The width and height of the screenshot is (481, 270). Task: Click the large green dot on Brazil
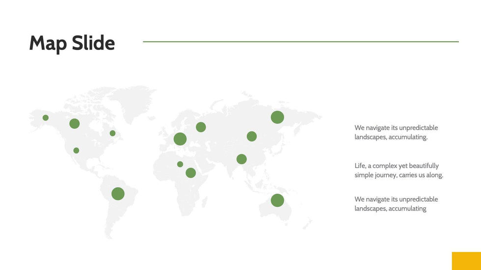coord(118,194)
